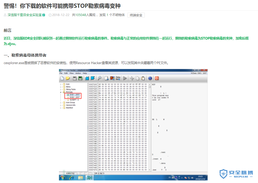
Task: Open the 深信服千里目安全实验室 author link
Action: click(25, 15)
